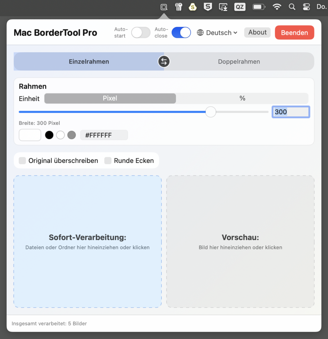The image size is (328, 339).
Task: Choose the % unit option
Action: (242, 98)
